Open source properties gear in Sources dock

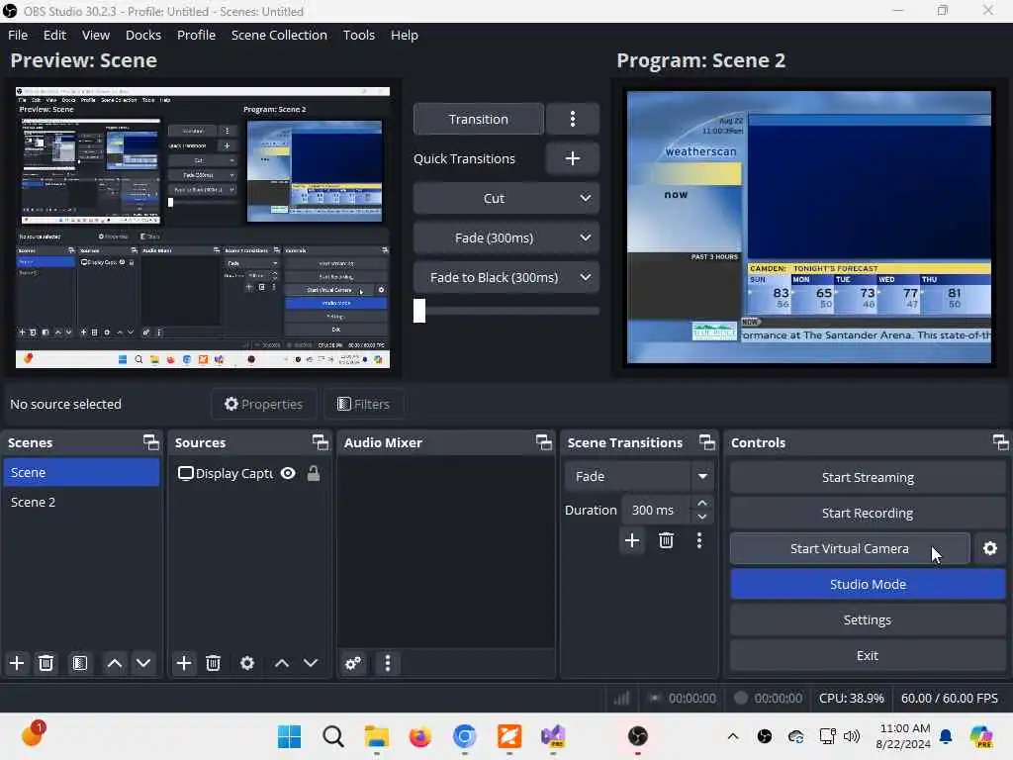(x=246, y=663)
